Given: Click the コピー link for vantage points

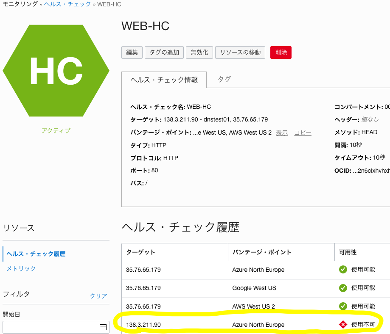Looking at the screenshot, I should coord(303,133).
